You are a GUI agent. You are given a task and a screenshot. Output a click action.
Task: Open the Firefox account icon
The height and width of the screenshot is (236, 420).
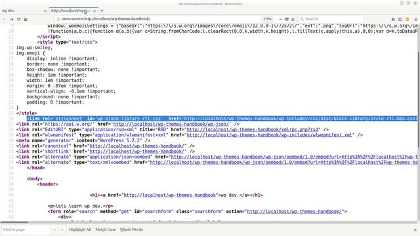pos(408,19)
